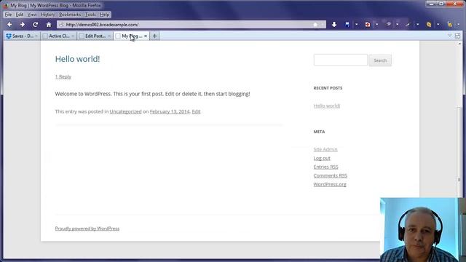The height and width of the screenshot is (262, 466).
Task: Open the 1 Reply link
Action: click(x=63, y=76)
